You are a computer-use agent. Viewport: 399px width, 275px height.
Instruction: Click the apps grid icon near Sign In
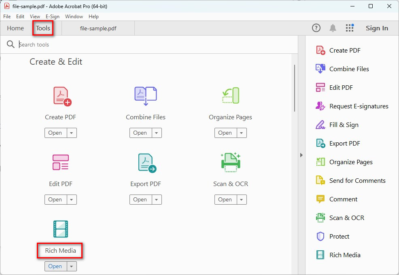(x=350, y=28)
